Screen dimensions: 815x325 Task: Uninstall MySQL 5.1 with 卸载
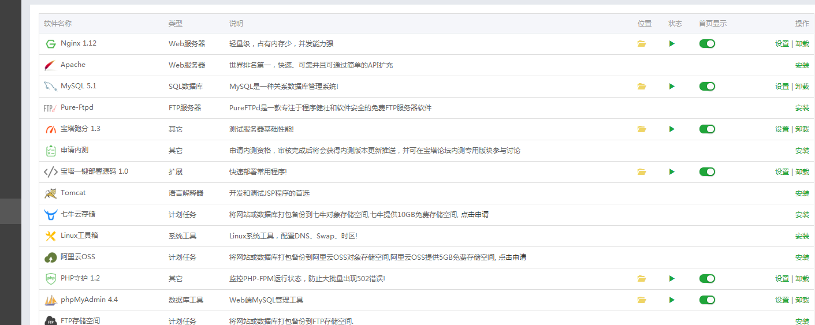(x=802, y=87)
